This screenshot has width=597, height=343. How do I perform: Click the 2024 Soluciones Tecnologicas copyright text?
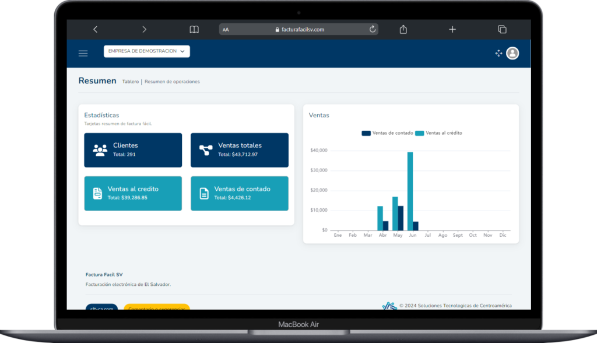[455, 306]
